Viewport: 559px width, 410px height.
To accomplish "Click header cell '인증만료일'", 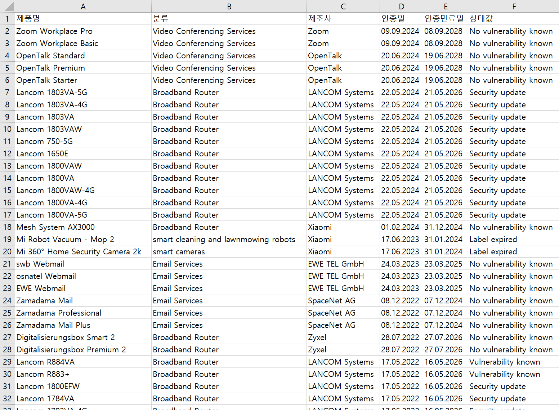I will pyautogui.click(x=446, y=19).
